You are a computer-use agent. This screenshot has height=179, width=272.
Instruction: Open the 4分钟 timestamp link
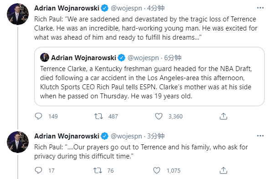pos(156,8)
